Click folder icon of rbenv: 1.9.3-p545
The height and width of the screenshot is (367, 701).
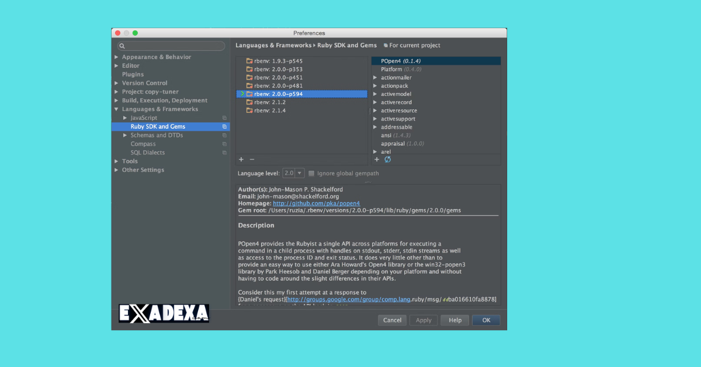click(x=249, y=61)
